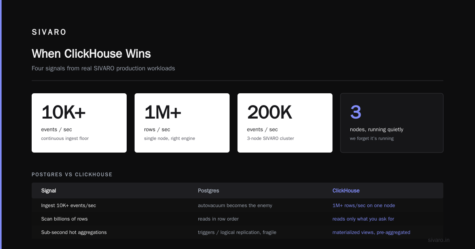The width and height of the screenshot is (475, 249).
Task: Open the 1M+ rows/sec stat card
Action: coord(182,123)
